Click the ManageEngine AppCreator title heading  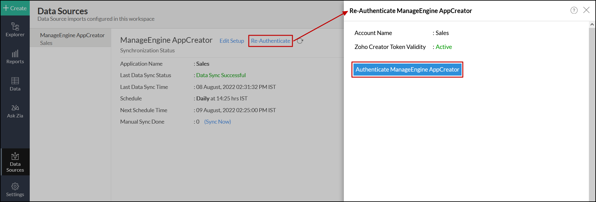[166, 40]
